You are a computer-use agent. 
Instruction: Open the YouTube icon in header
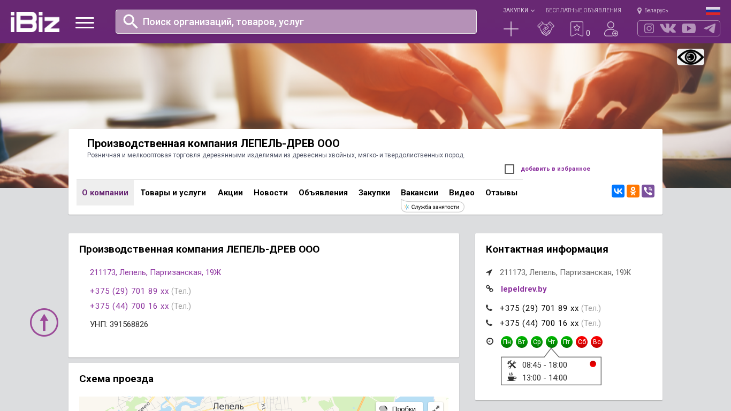(689, 28)
